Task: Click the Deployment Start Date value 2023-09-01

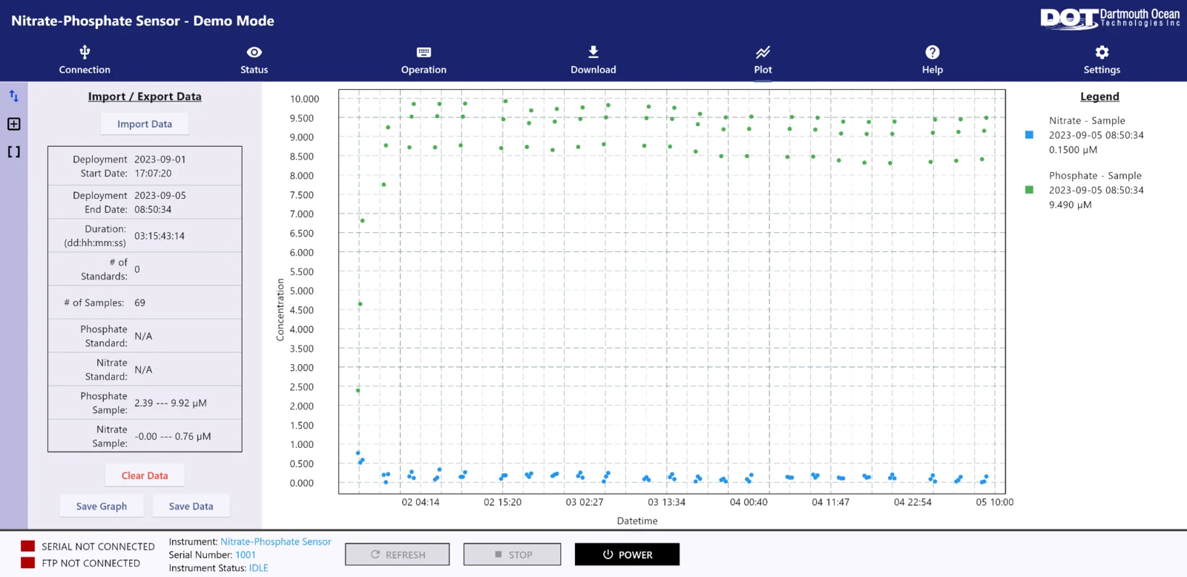Action: pos(160,159)
